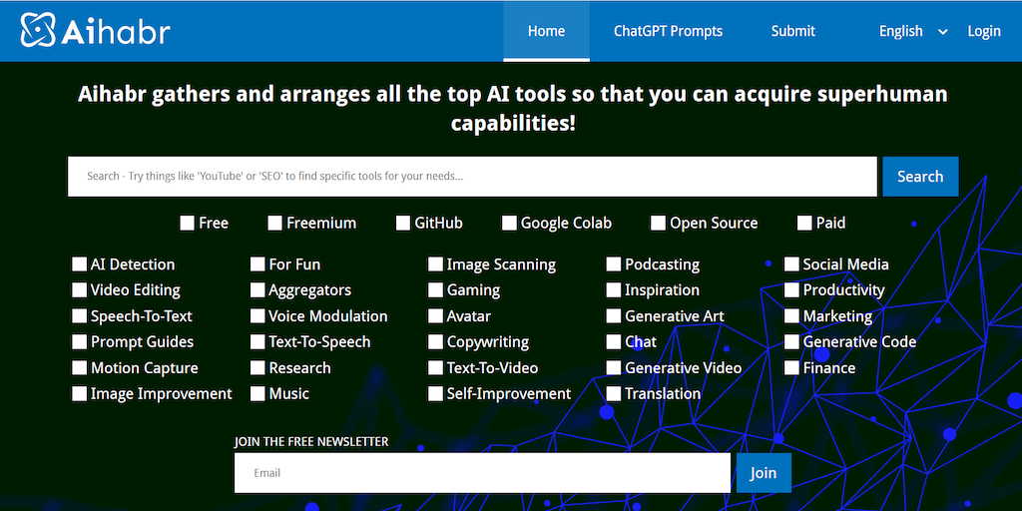Go to the Home tab
The width and height of the screenshot is (1022, 511).
pyautogui.click(x=546, y=31)
